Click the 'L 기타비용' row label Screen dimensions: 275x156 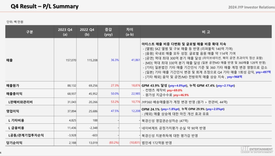tap(16, 120)
